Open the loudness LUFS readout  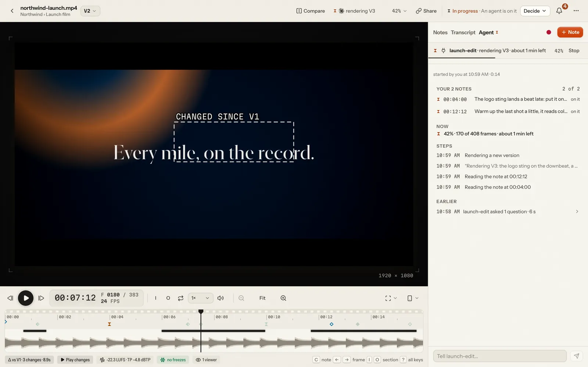point(125,360)
